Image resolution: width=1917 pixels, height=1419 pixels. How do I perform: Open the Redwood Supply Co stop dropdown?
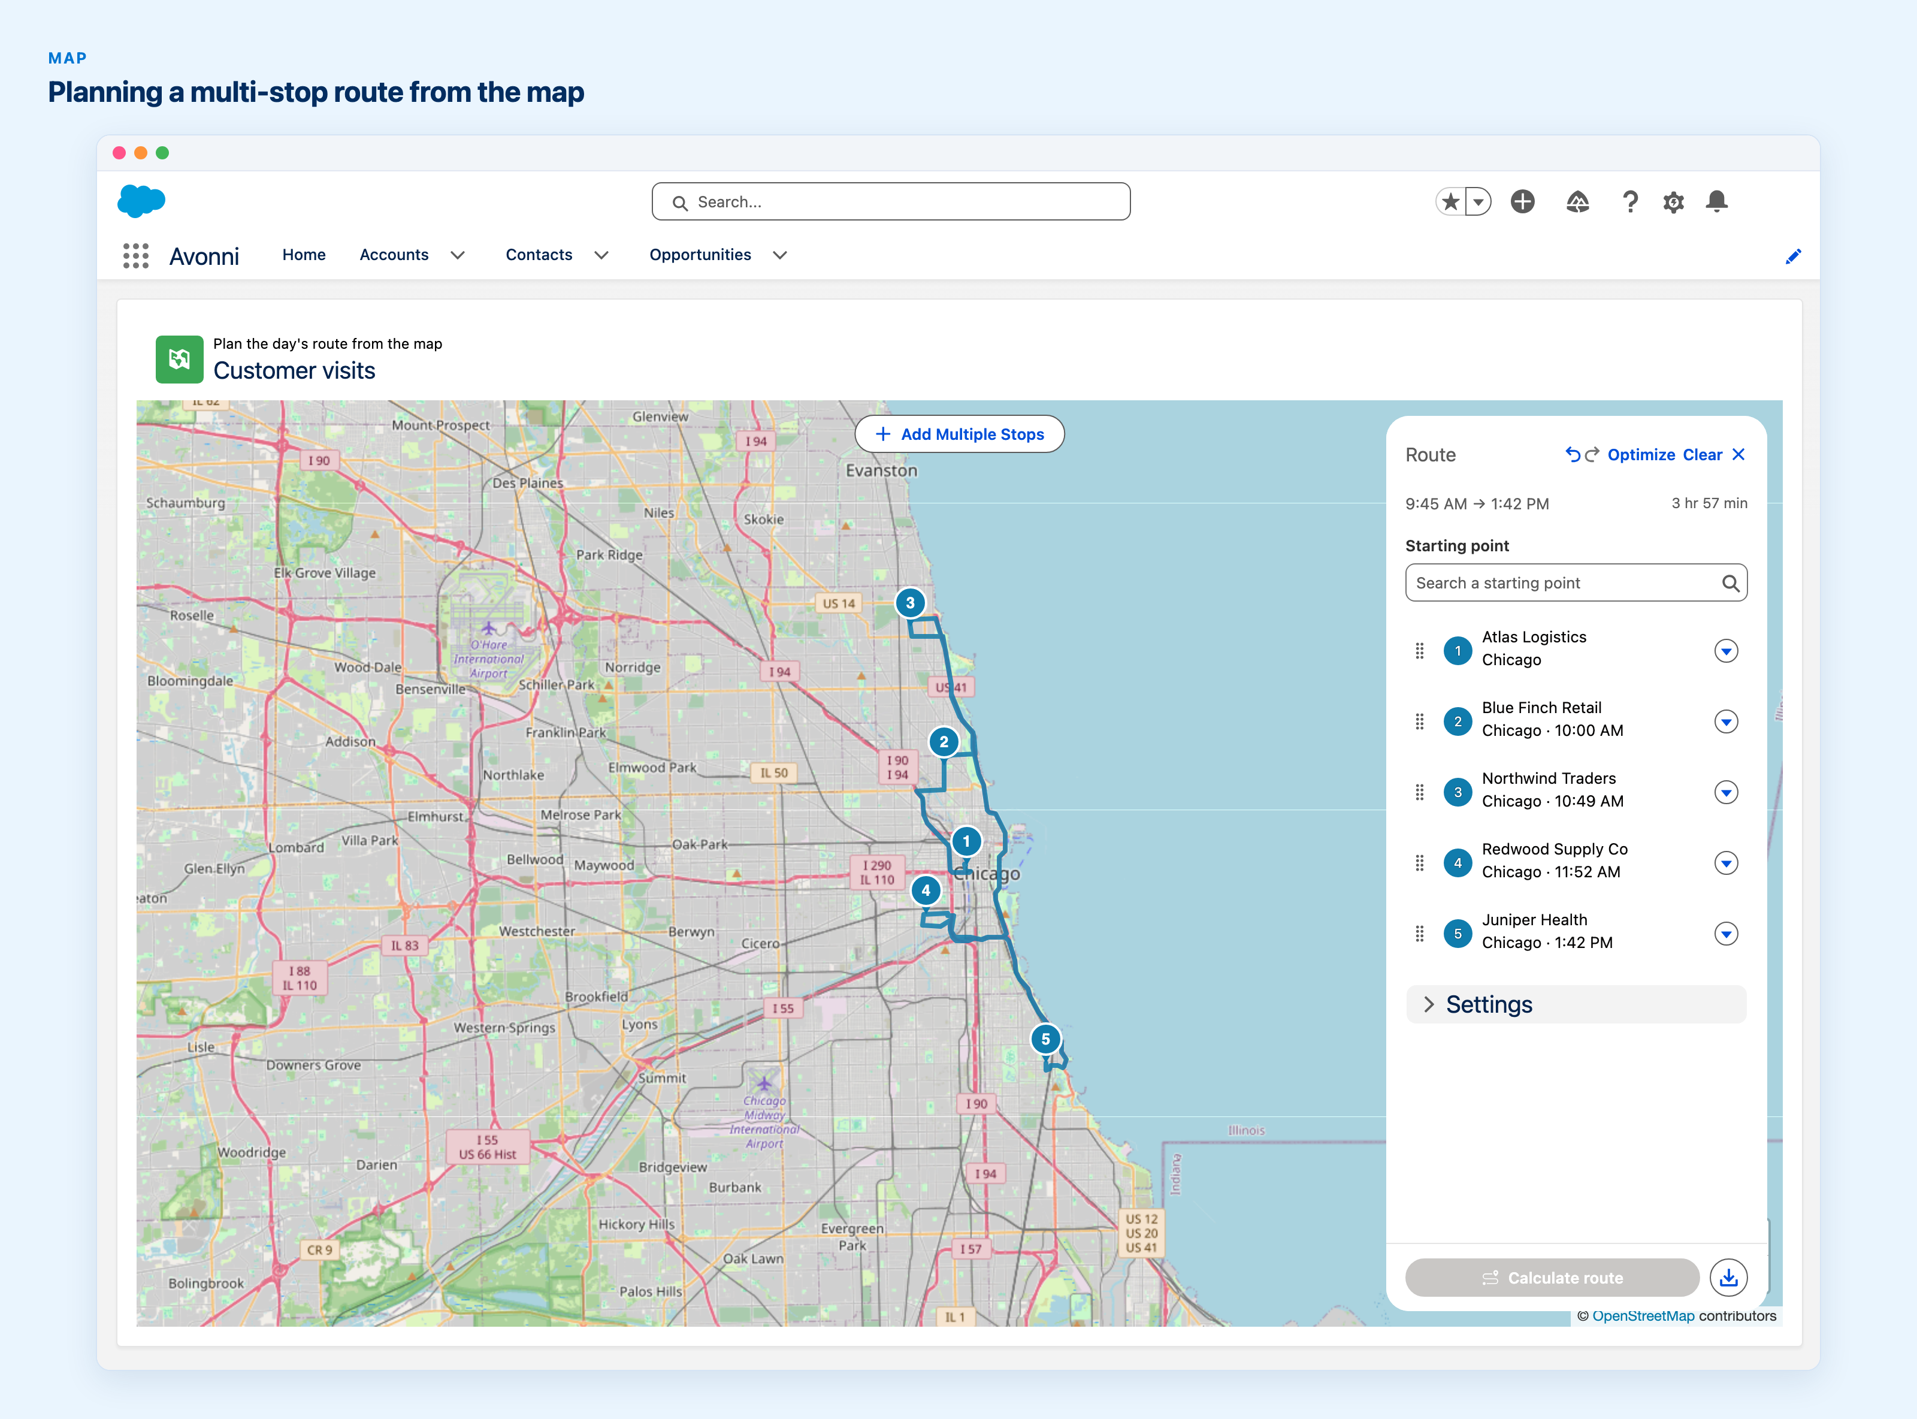click(1726, 862)
